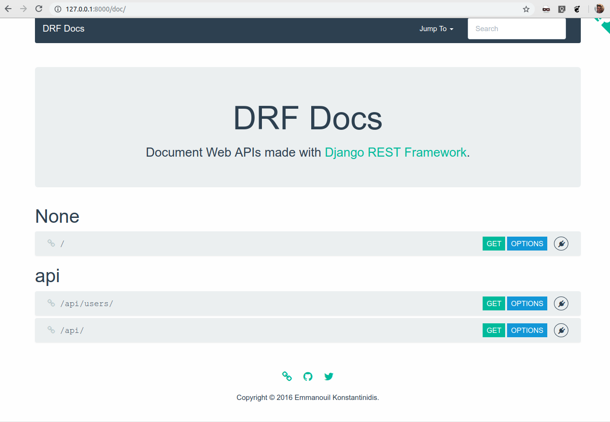Screen dimensions: 610x422
Task: Click the browser forward arrow
Action: [x=23, y=9]
